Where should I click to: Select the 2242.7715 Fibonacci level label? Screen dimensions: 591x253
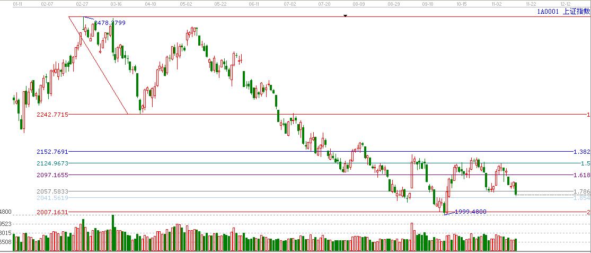(52, 115)
